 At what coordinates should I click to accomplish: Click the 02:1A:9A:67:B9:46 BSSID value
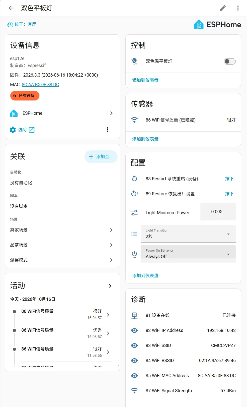point(217,361)
